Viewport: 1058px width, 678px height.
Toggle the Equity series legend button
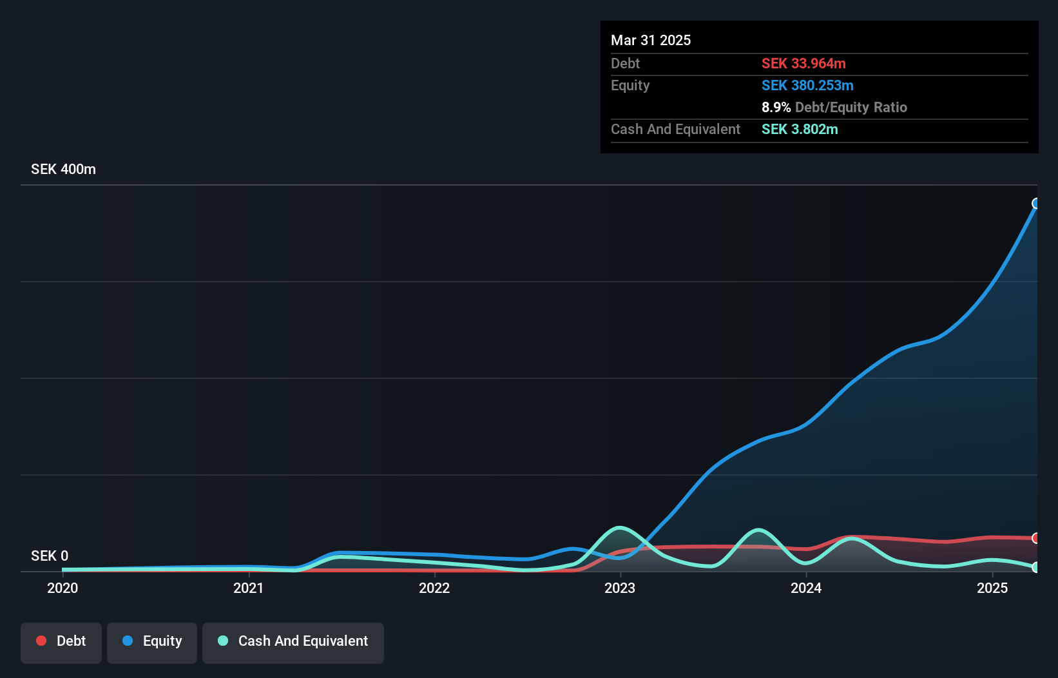(x=152, y=642)
